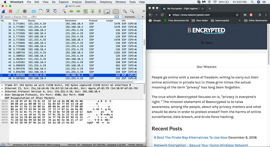Toggle packet colorization rules
Image resolution: width=270 pixels, height=147 pixels.
coord(116,11)
